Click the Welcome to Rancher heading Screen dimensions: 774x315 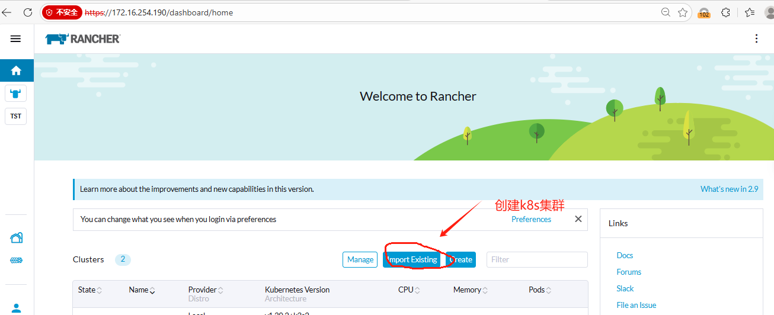pos(418,96)
